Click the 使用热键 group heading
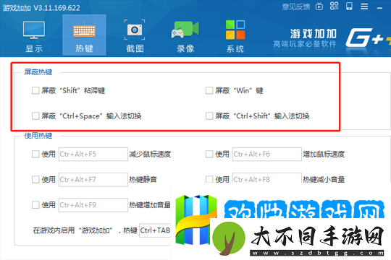 38,136
